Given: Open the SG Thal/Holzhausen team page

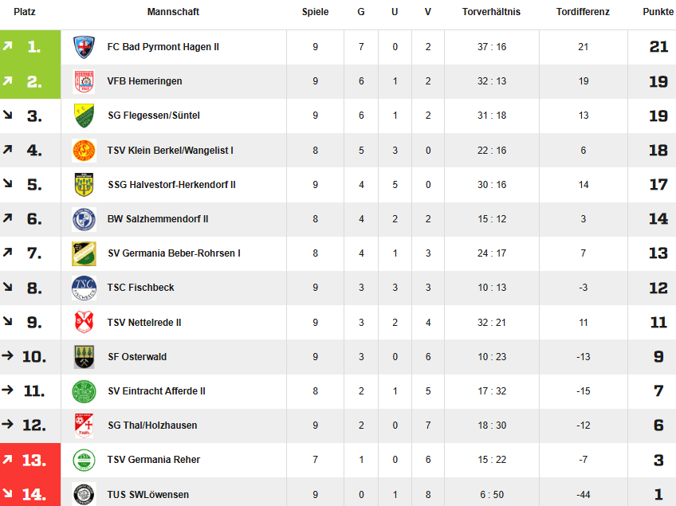Looking at the screenshot, I should (152, 426).
